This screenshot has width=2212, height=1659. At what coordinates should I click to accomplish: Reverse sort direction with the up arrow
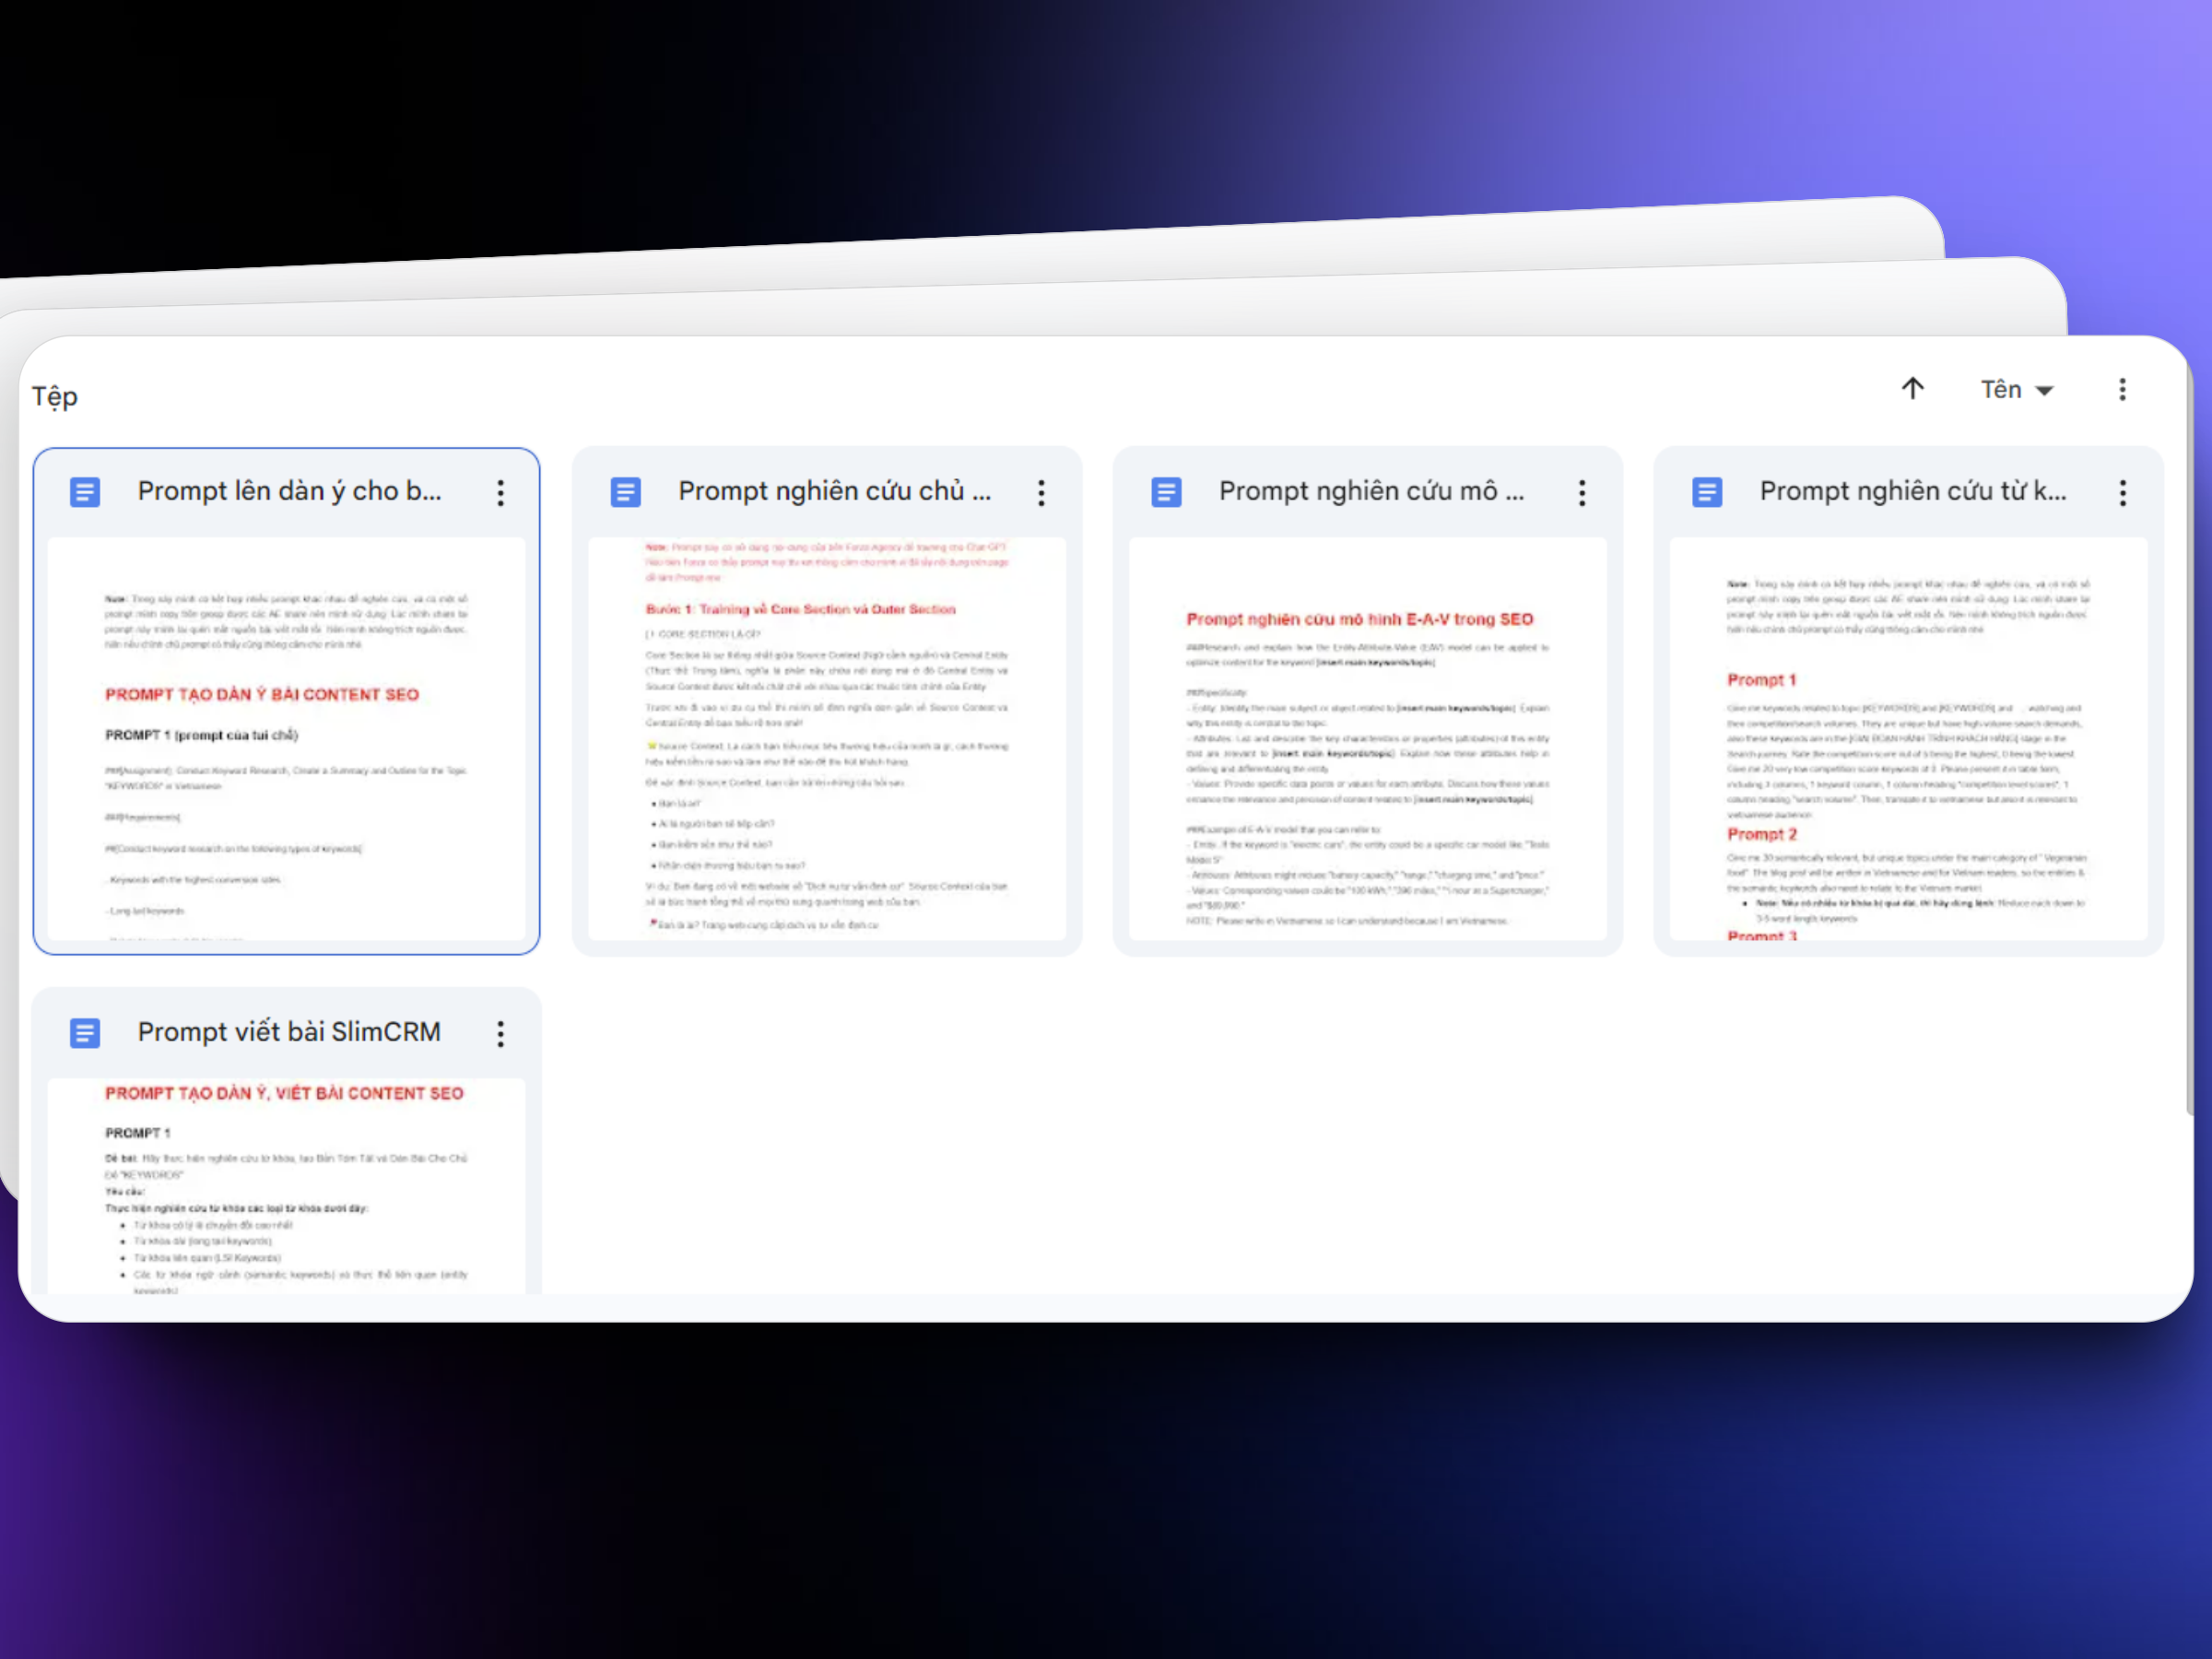coord(1912,389)
